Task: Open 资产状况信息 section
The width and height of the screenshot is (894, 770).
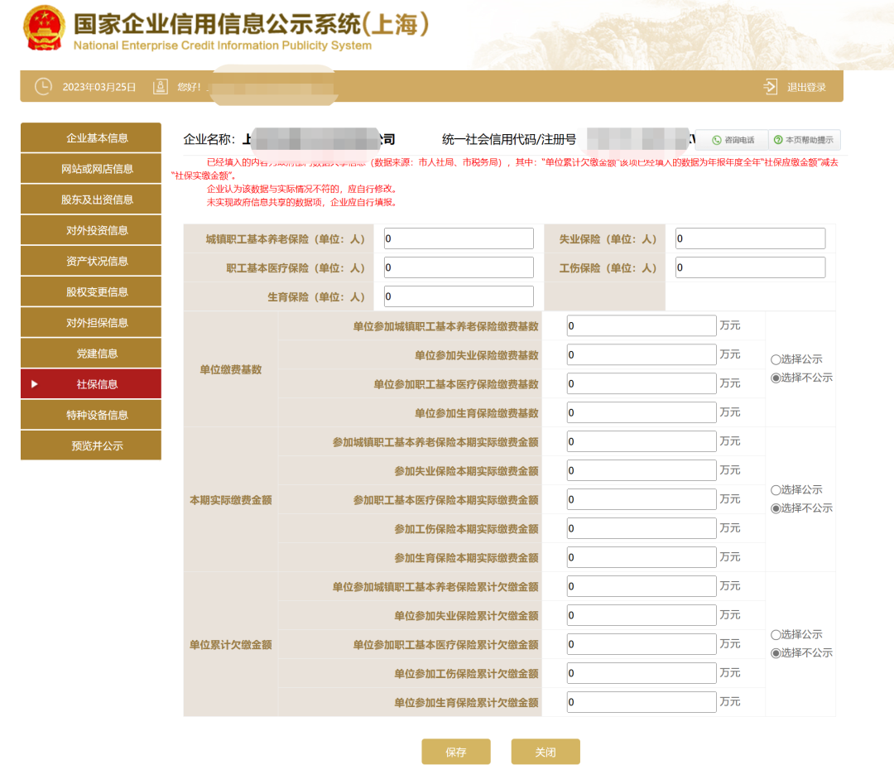Action: point(91,261)
